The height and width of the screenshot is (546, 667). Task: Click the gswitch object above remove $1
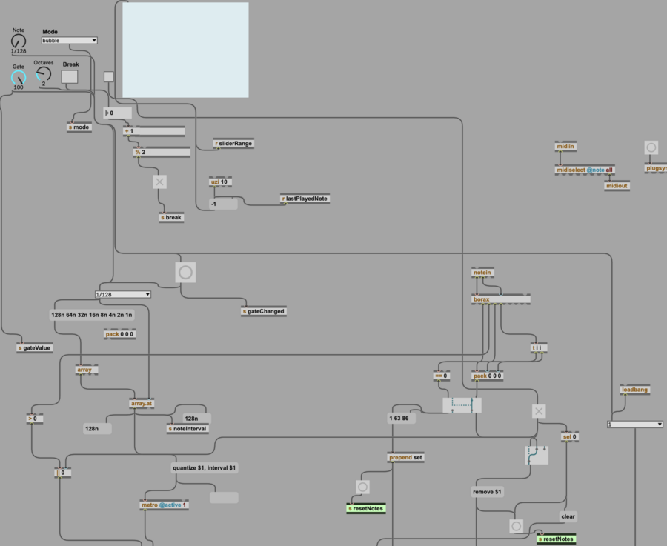coord(537,455)
